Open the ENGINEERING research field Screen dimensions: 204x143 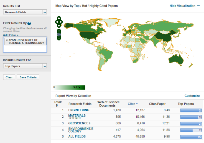(79, 110)
